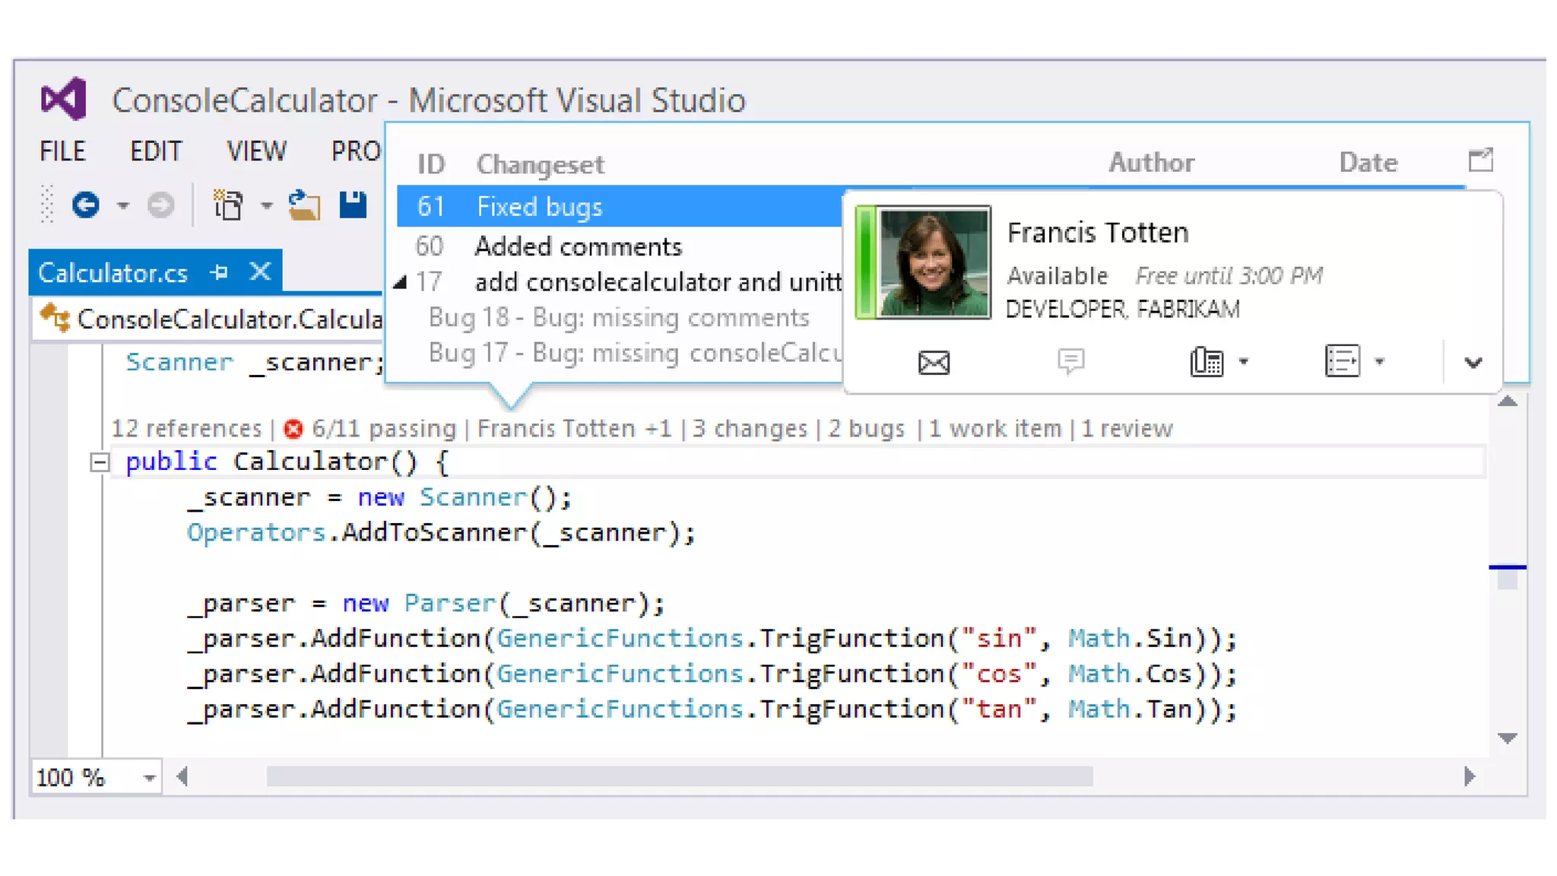
Task: Open the EDIT menu
Action: coord(156,151)
